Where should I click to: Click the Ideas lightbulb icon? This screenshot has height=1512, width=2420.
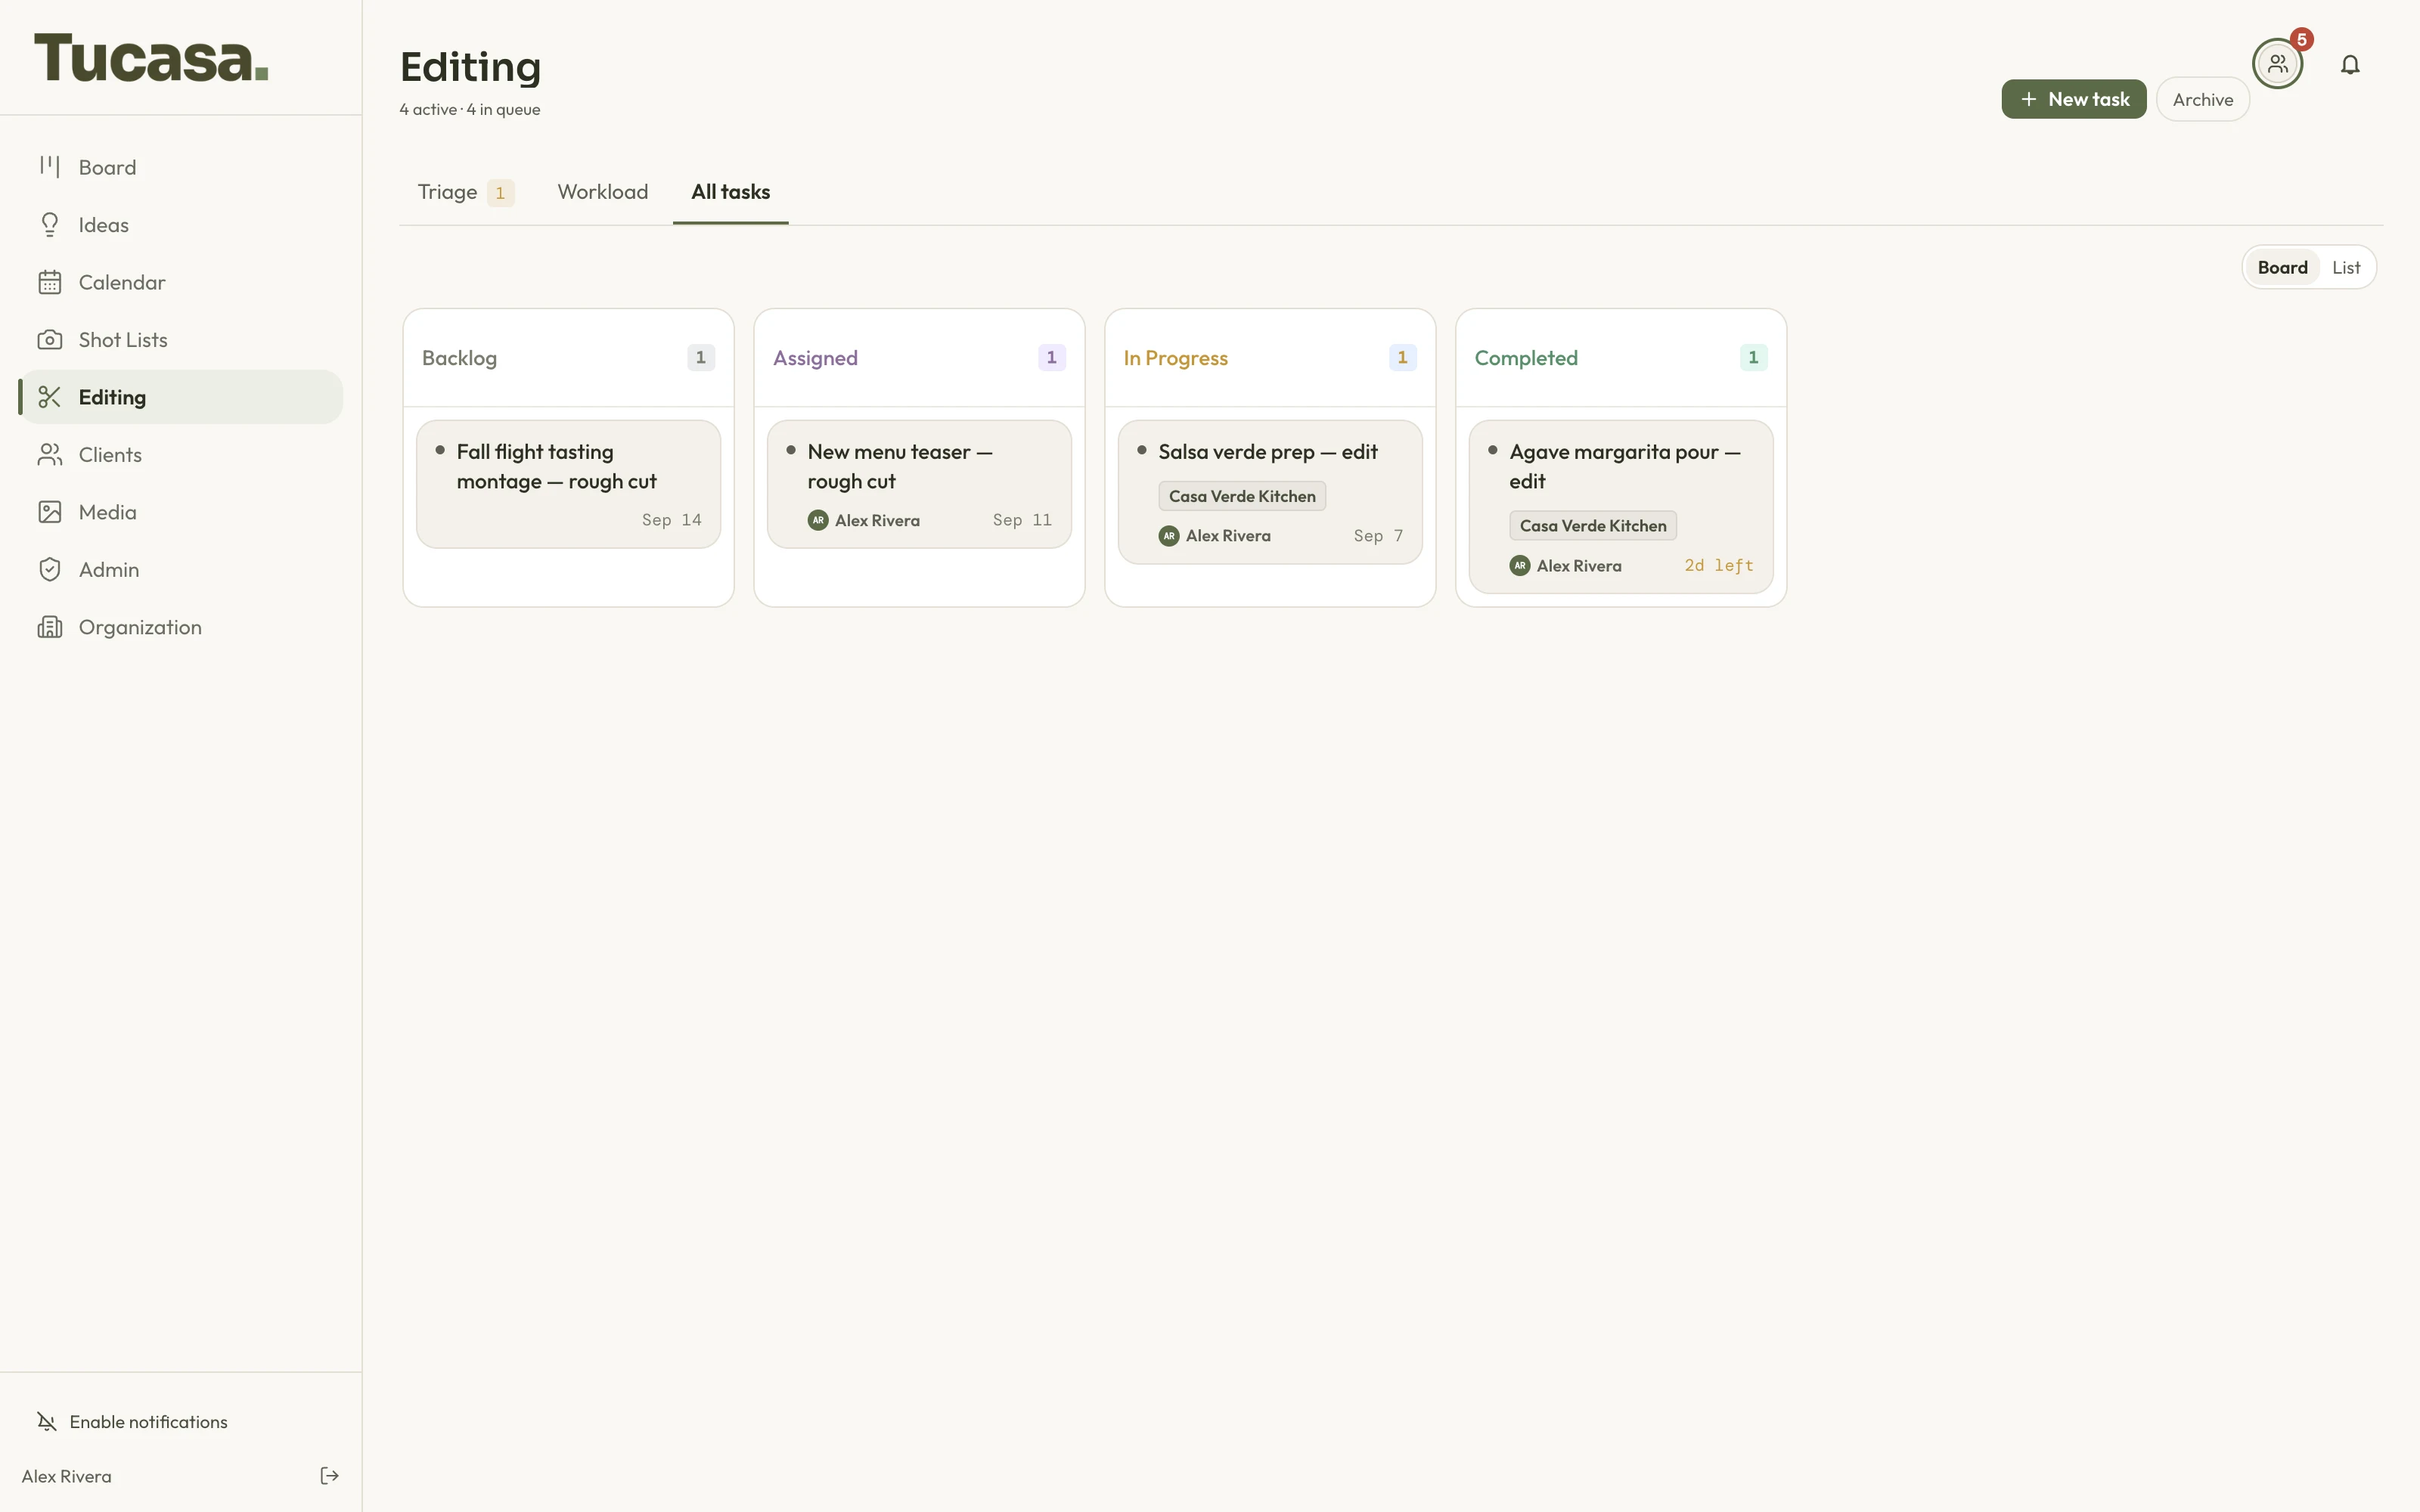[x=50, y=225]
